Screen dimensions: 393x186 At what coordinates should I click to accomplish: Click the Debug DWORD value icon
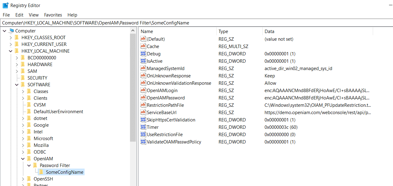[143, 54]
